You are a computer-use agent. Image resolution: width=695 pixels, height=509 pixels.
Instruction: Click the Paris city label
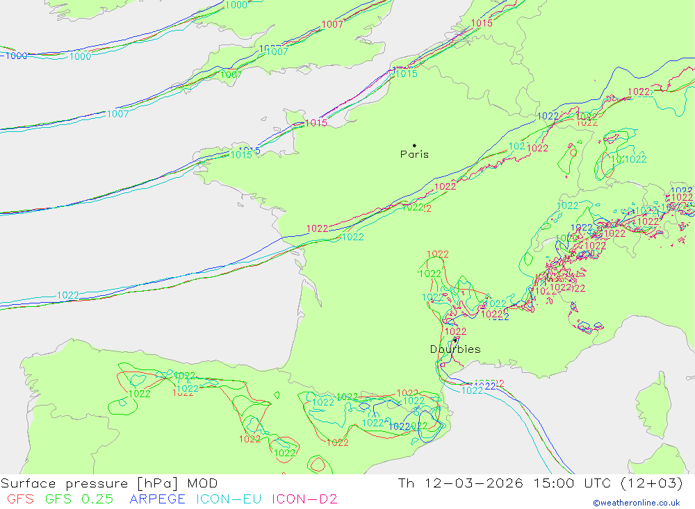click(x=414, y=154)
